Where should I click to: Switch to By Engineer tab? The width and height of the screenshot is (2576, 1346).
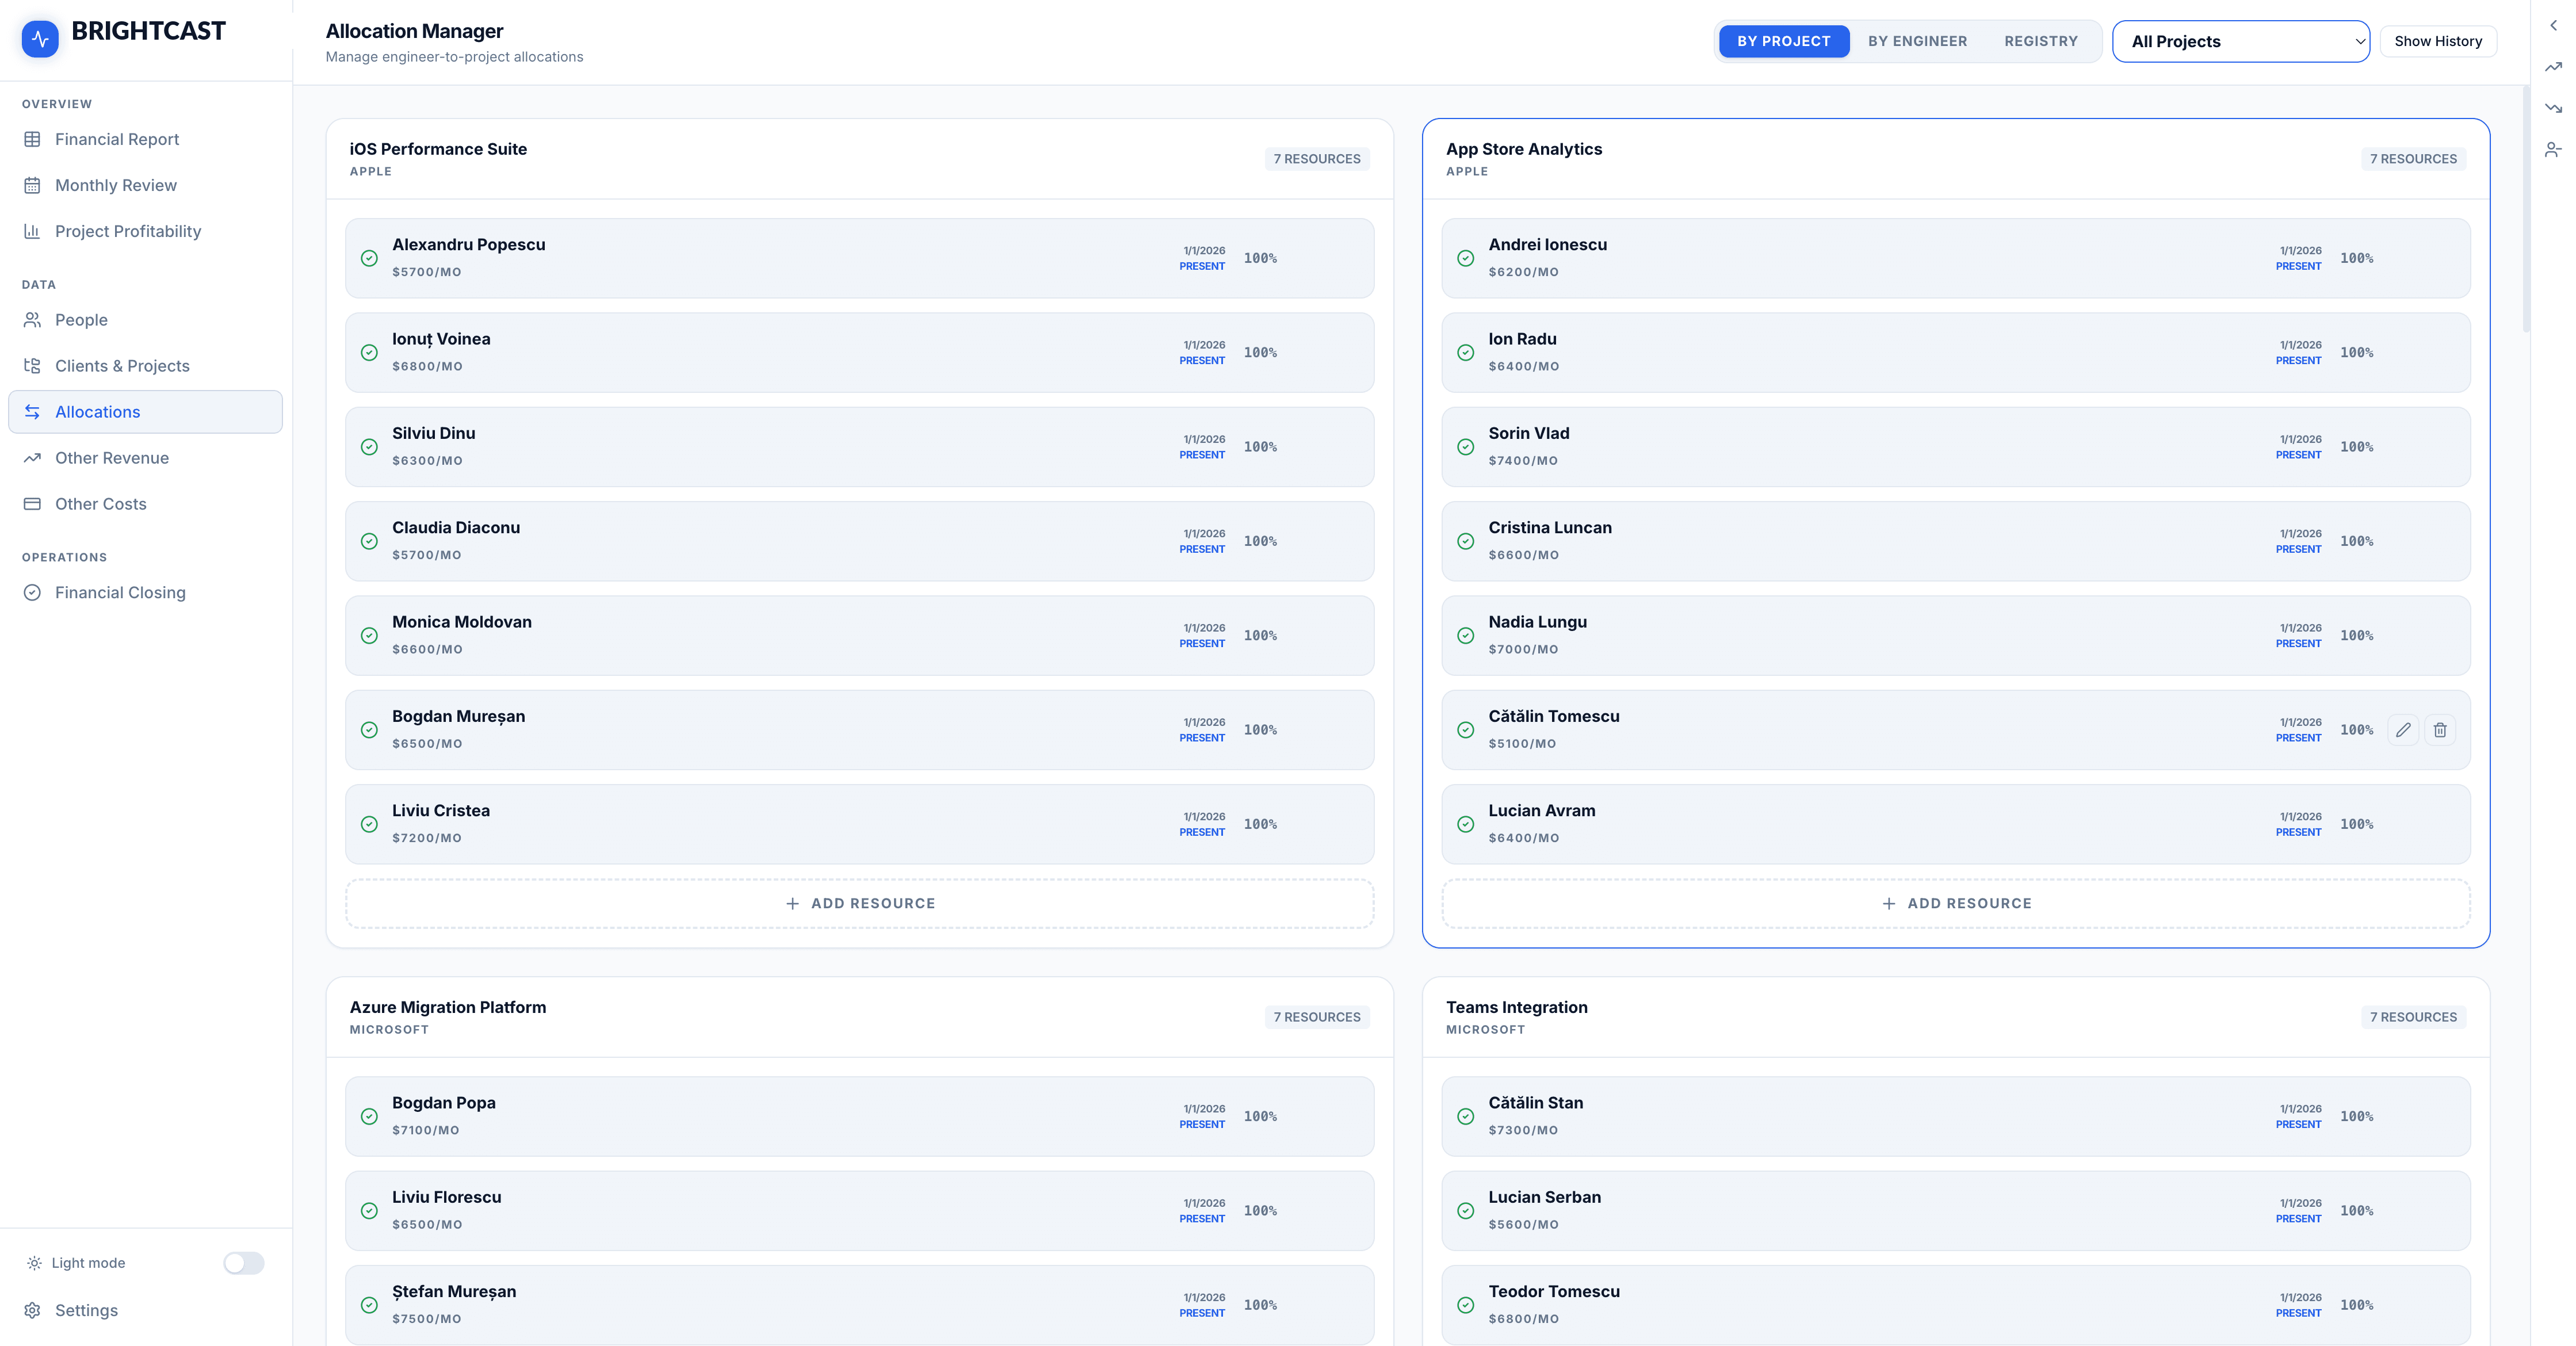1916,41
